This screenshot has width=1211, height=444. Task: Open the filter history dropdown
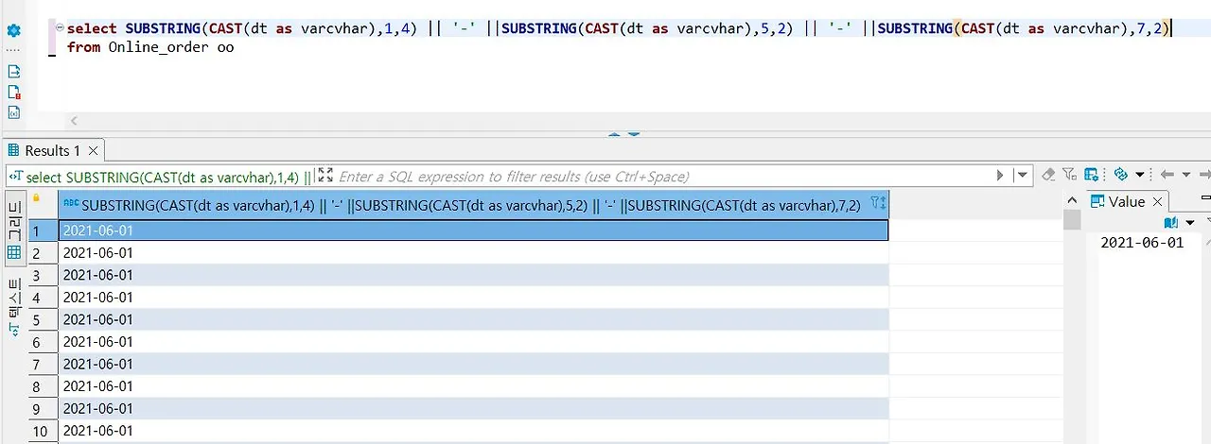pyautogui.click(x=1022, y=176)
